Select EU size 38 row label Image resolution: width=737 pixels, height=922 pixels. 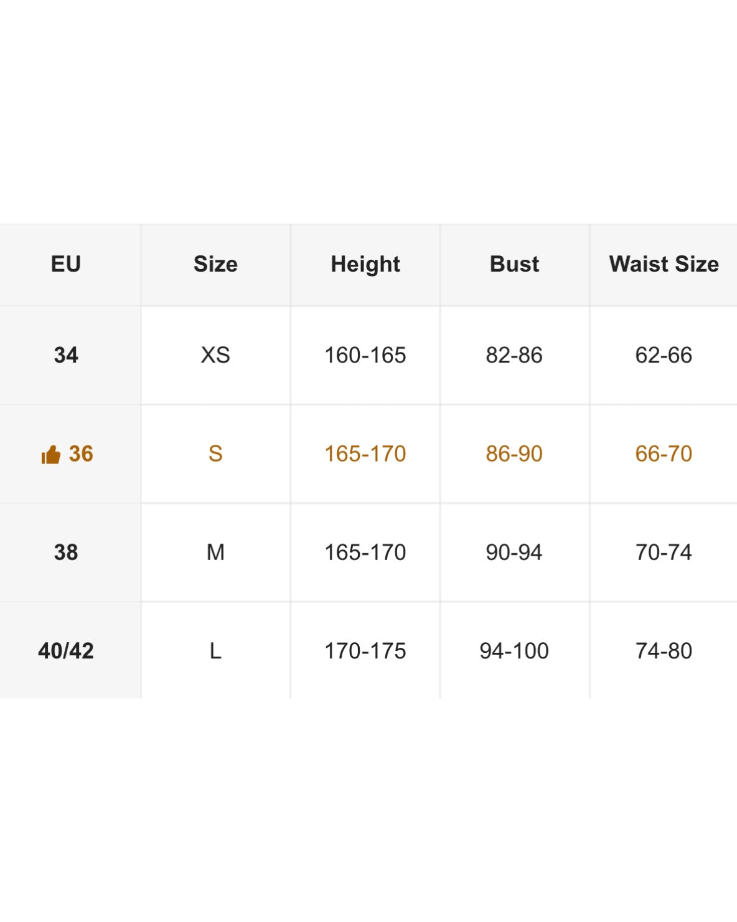[x=66, y=552]
